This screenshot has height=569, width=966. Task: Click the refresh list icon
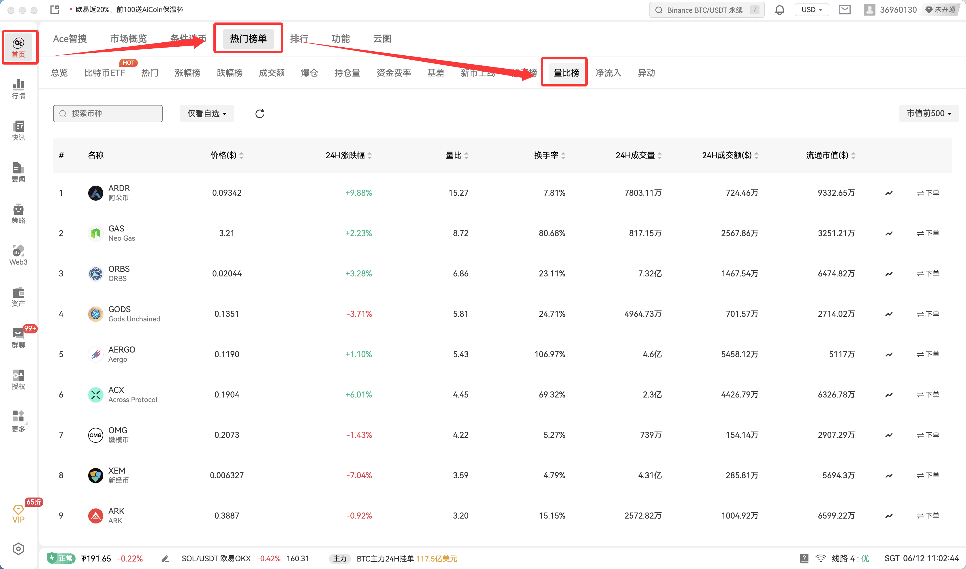coord(260,114)
